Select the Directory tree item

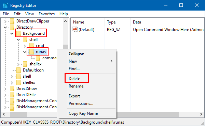(25, 27)
